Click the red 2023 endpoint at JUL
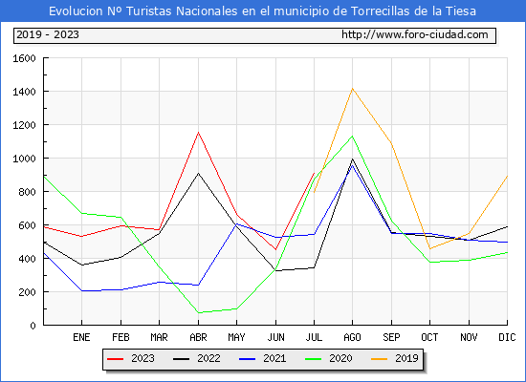The width and height of the screenshot is (526, 382). coord(314,173)
